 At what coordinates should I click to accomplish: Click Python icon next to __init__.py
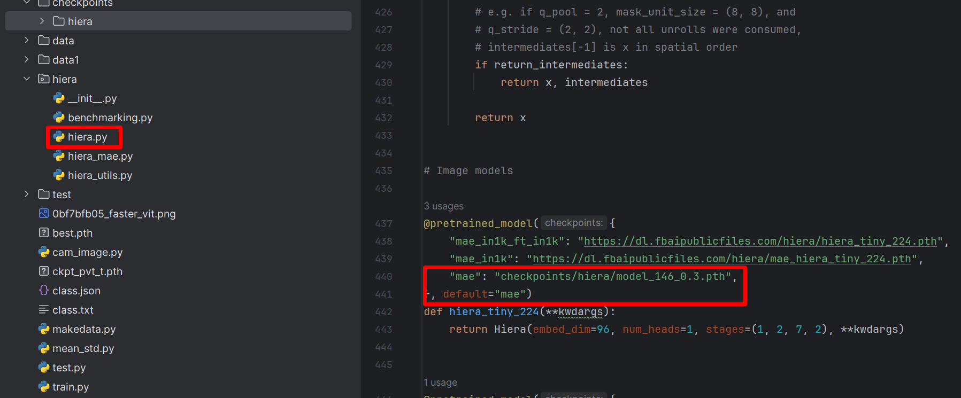pyautogui.click(x=59, y=98)
